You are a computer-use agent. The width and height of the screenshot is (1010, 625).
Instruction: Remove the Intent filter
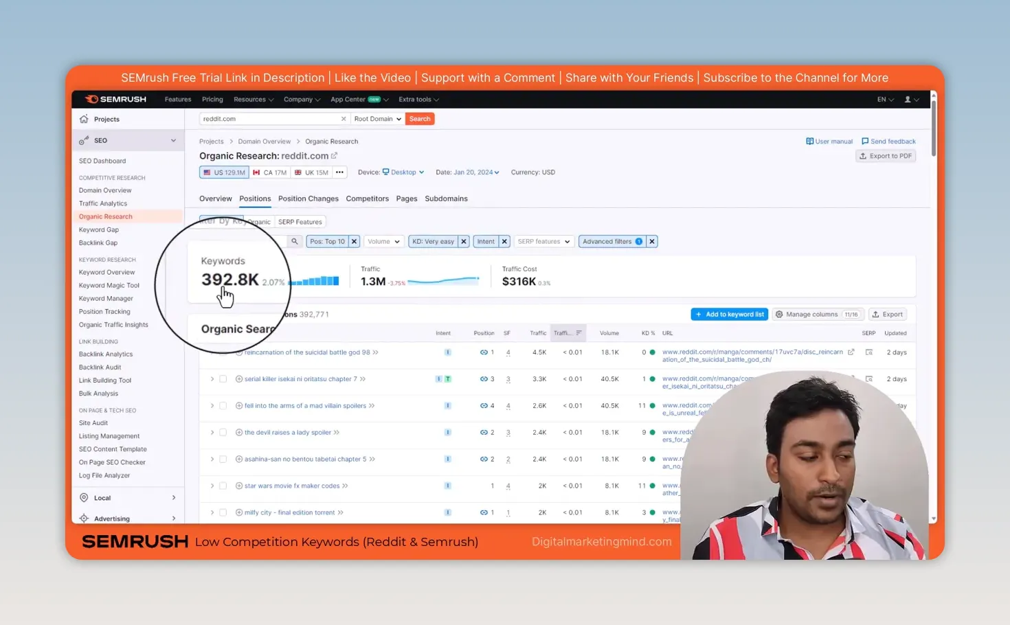[x=504, y=242]
